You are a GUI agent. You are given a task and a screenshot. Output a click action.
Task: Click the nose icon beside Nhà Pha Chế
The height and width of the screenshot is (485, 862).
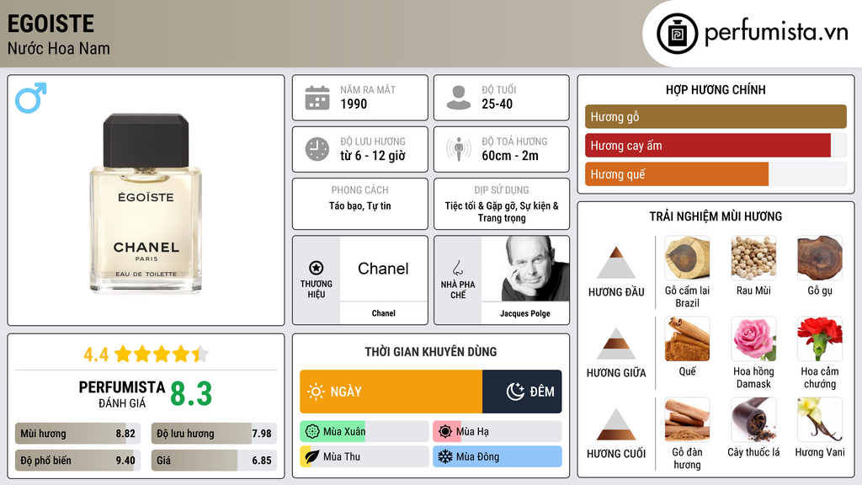(458, 268)
